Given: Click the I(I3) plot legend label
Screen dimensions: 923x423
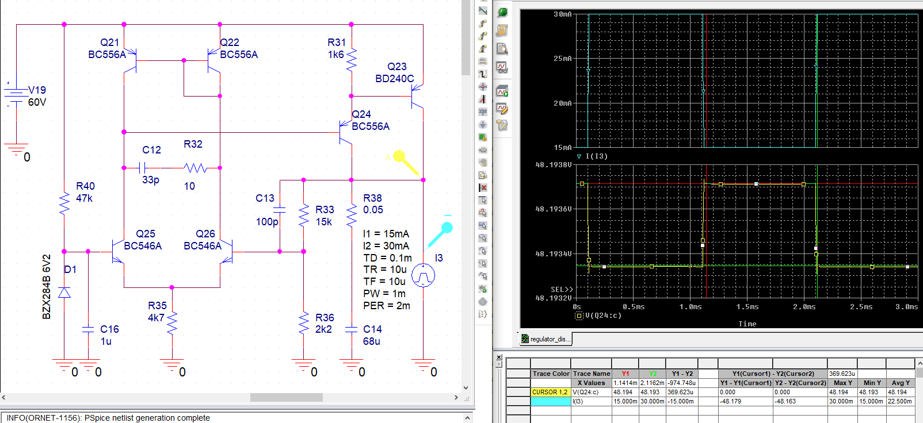Looking at the screenshot, I should click(596, 156).
